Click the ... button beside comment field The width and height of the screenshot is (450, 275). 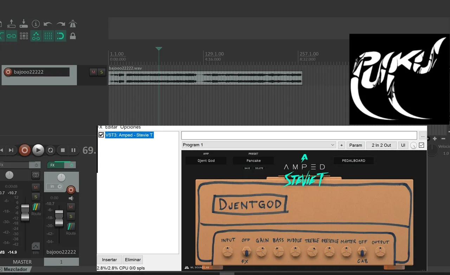422,136
